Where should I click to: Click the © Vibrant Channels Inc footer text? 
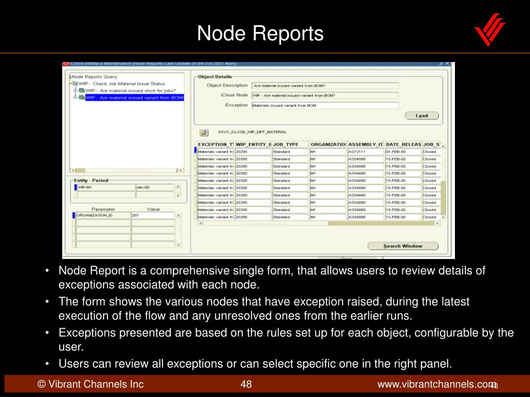pos(91,384)
